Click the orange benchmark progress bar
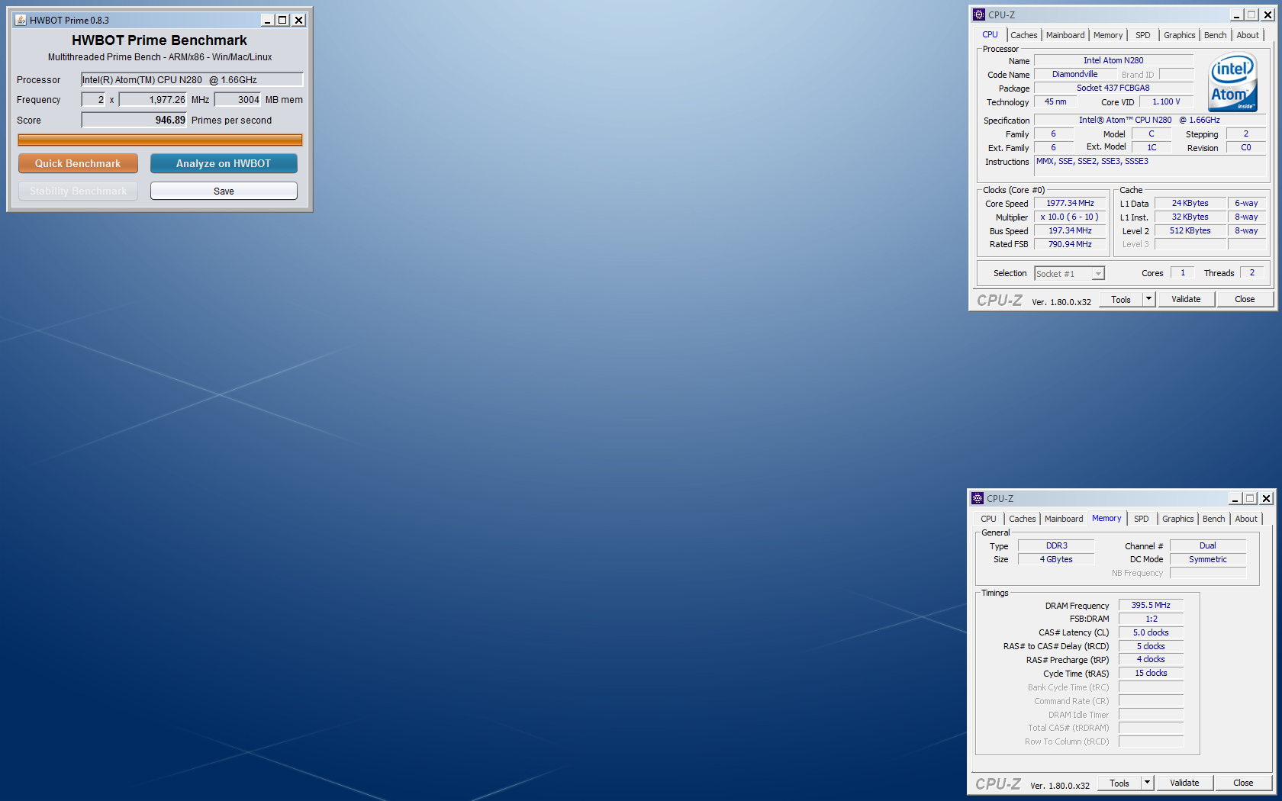1282x801 pixels. [x=160, y=140]
